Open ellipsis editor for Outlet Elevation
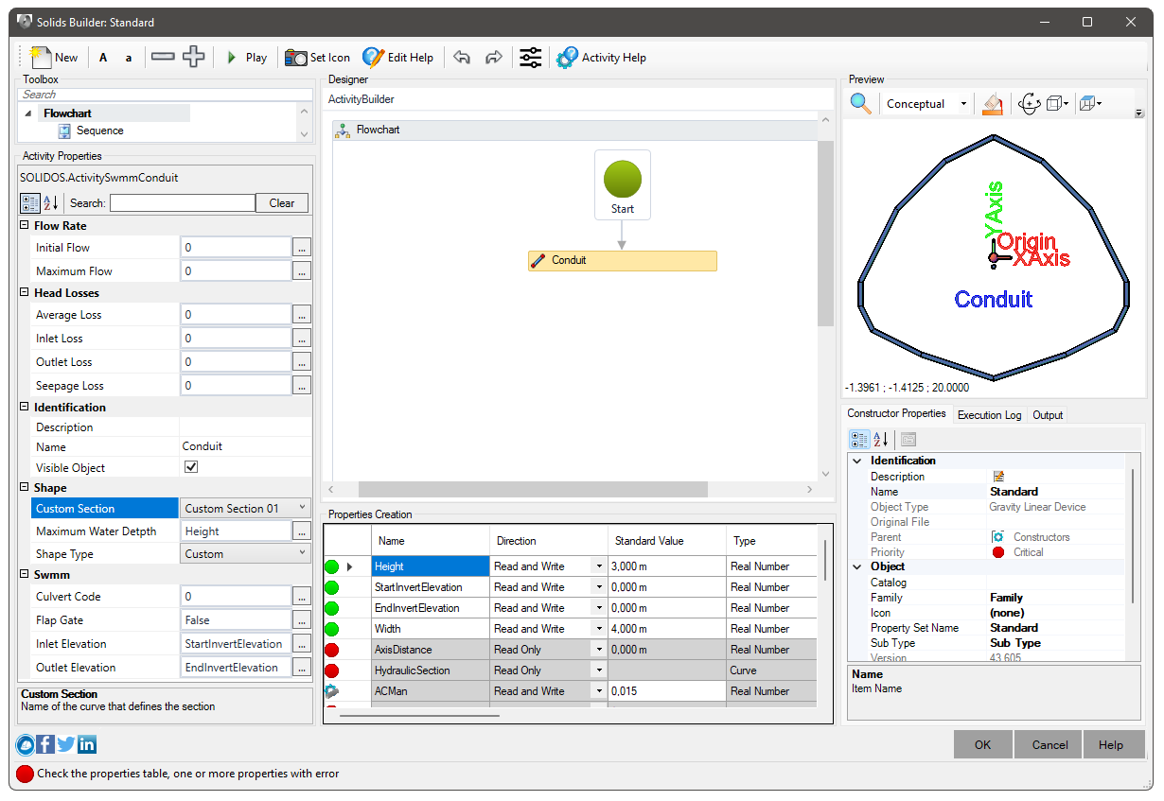 click(x=302, y=668)
